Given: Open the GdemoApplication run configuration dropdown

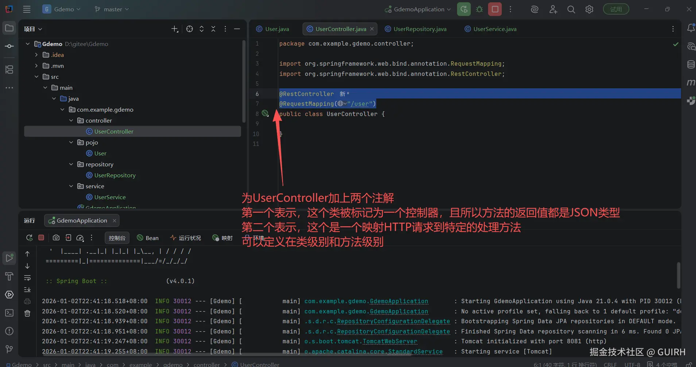Looking at the screenshot, I should click(x=418, y=9).
